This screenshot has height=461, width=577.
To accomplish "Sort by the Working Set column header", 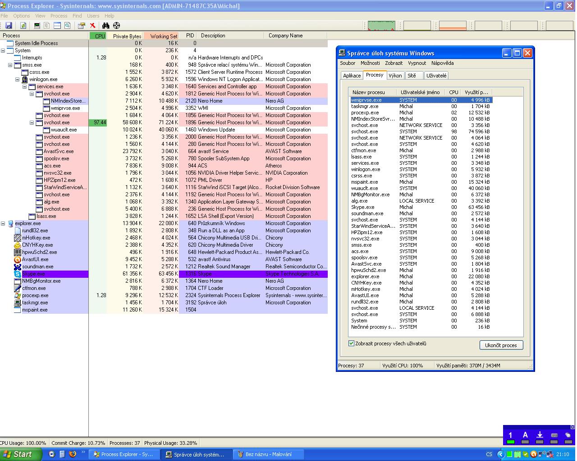I will [161, 36].
